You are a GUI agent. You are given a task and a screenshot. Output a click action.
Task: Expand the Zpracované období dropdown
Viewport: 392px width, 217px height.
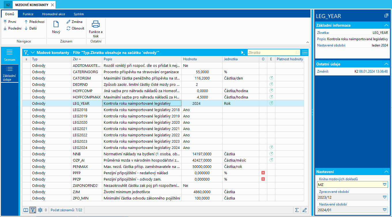click(x=385, y=197)
